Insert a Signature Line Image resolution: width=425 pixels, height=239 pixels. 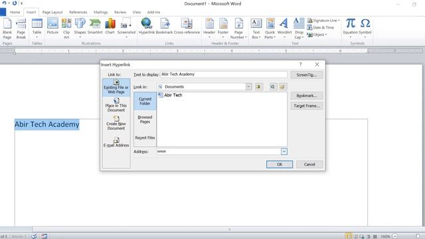tap(323, 21)
